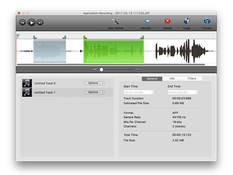Click the Sample Rate value 44100 Hz
Viewport: 233px width, 175px height.
pos(179,117)
